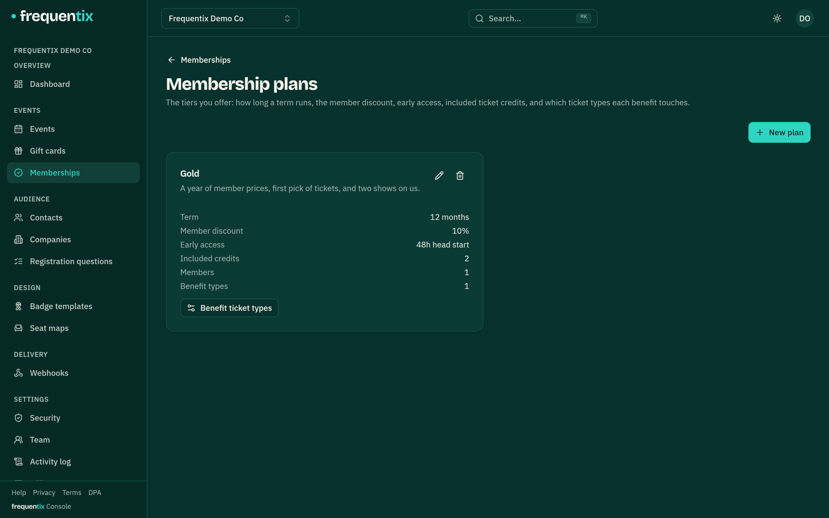Open the DO user avatar menu

[805, 18]
